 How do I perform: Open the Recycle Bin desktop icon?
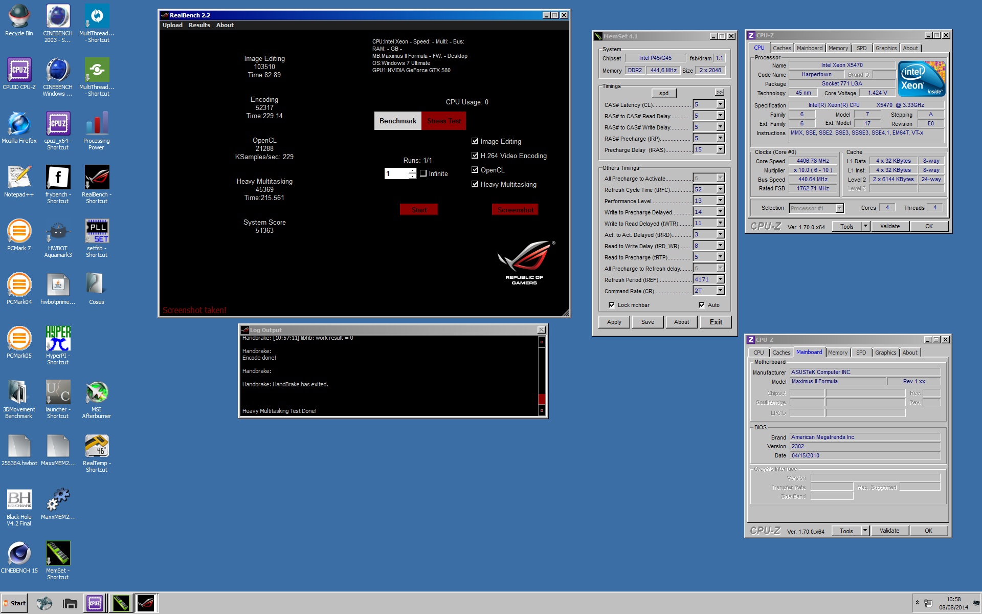19,20
